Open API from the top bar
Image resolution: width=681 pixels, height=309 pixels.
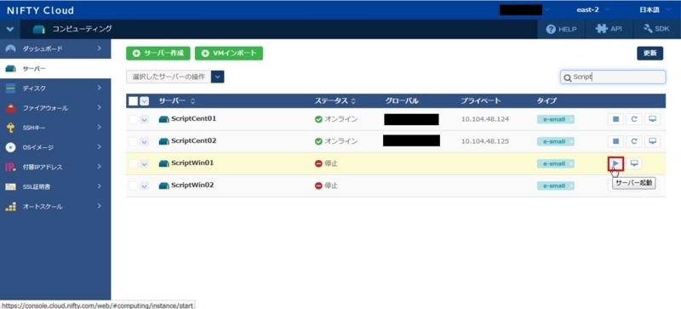tap(608, 29)
